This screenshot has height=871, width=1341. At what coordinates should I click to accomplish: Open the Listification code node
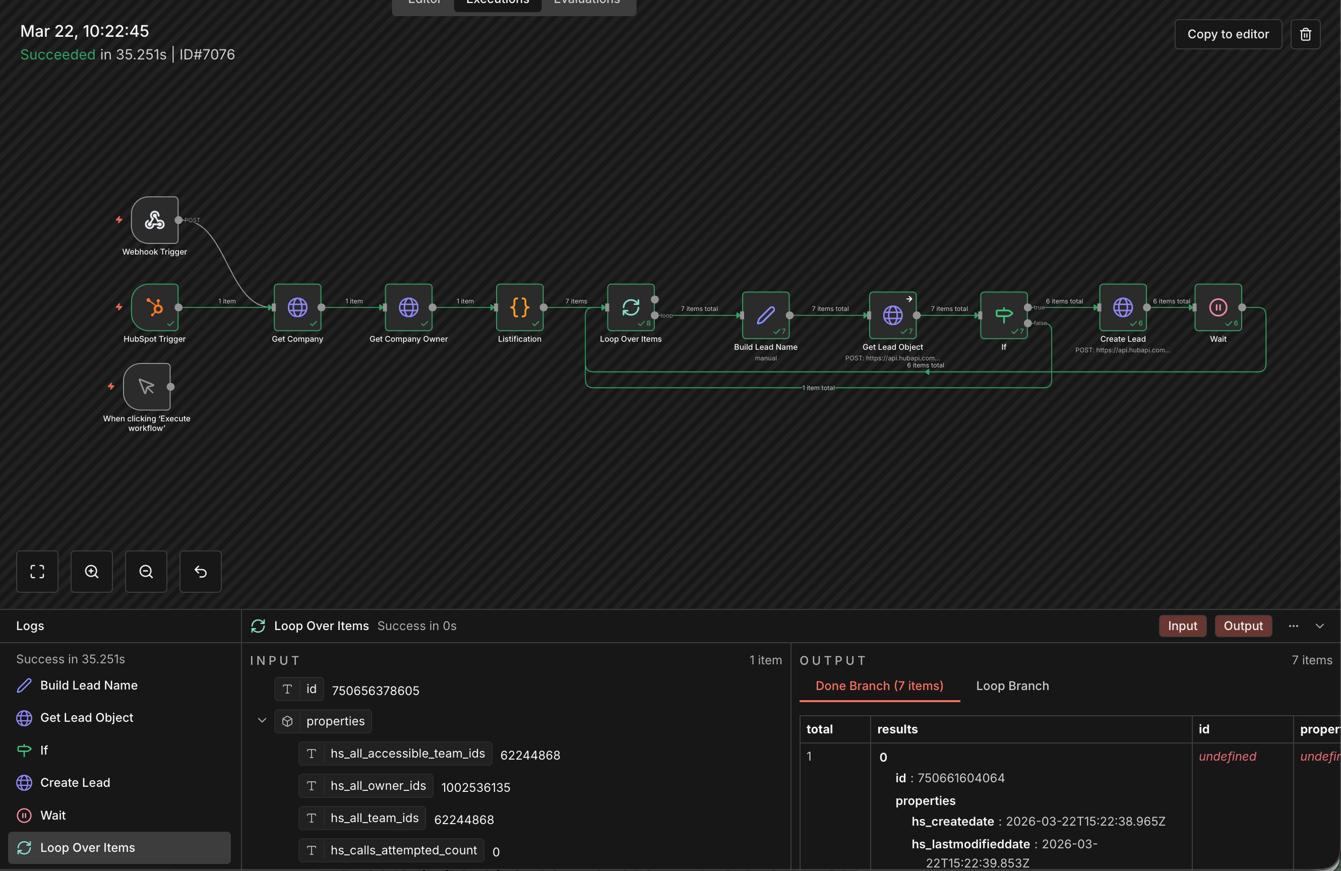point(519,307)
